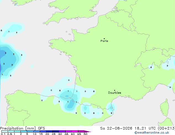Image resolution: width=175 pixels, height=135 pixels.
Task: Click the forecast date 'Sa 22-08-2026 18..21 UTC'
Action: pyautogui.click(x=128, y=128)
